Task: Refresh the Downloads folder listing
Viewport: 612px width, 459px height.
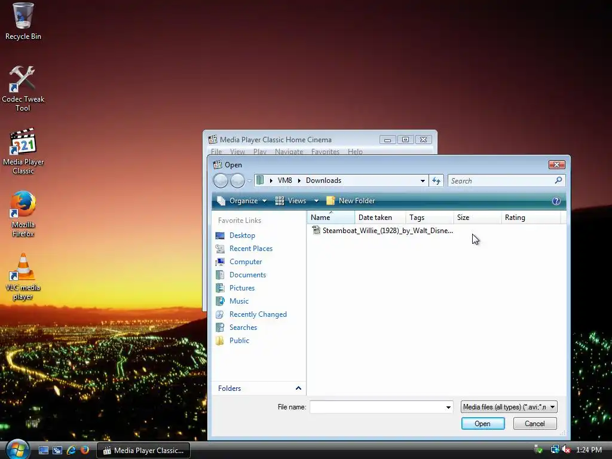Action: pos(436,180)
